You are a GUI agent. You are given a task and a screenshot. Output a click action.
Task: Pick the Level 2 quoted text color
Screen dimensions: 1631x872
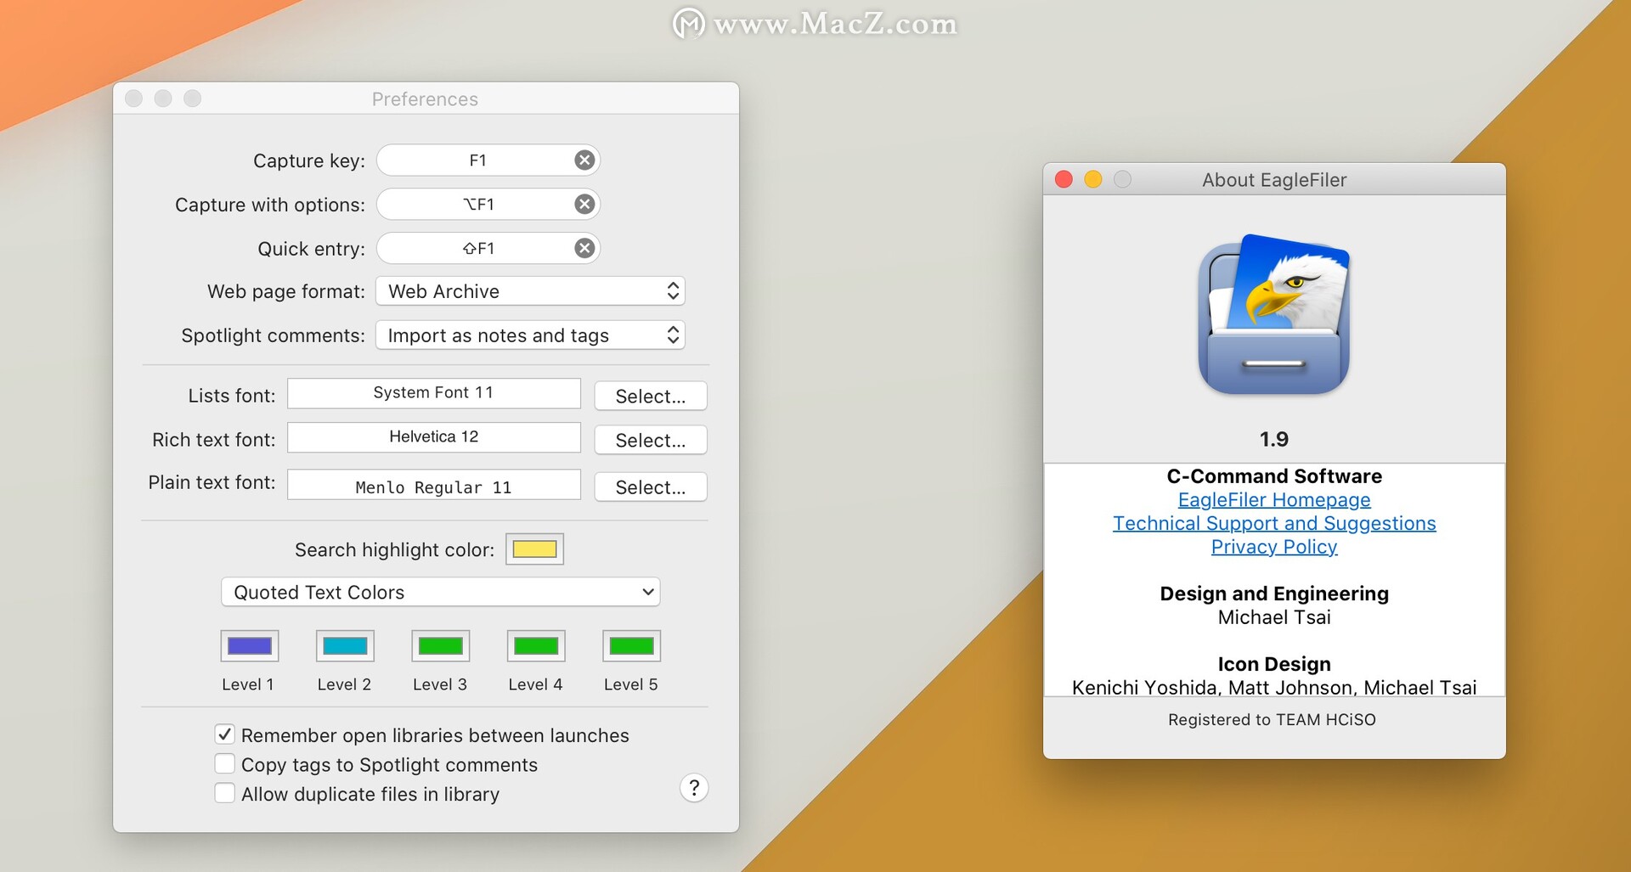pyautogui.click(x=345, y=645)
